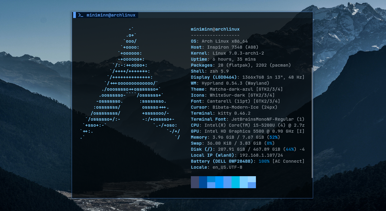Click the 0% swap usage value
Screen dimensions: 386x211
[x=269, y=143]
